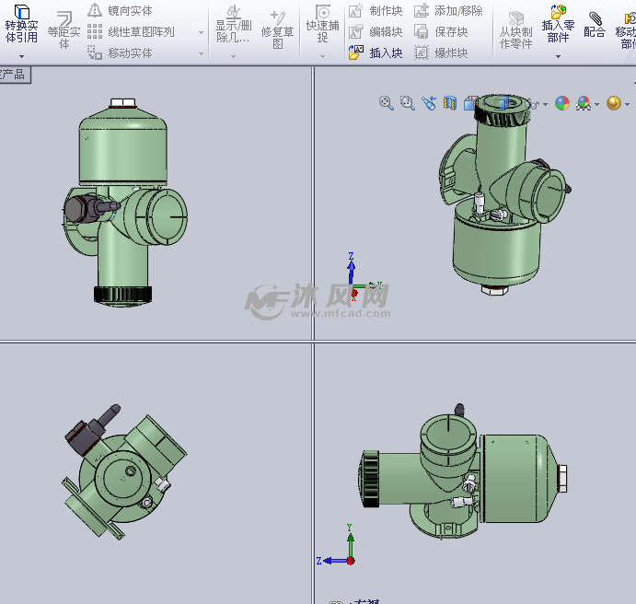Toggle the Section View icon
This screenshot has height=604, width=636.
pyautogui.click(x=450, y=103)
